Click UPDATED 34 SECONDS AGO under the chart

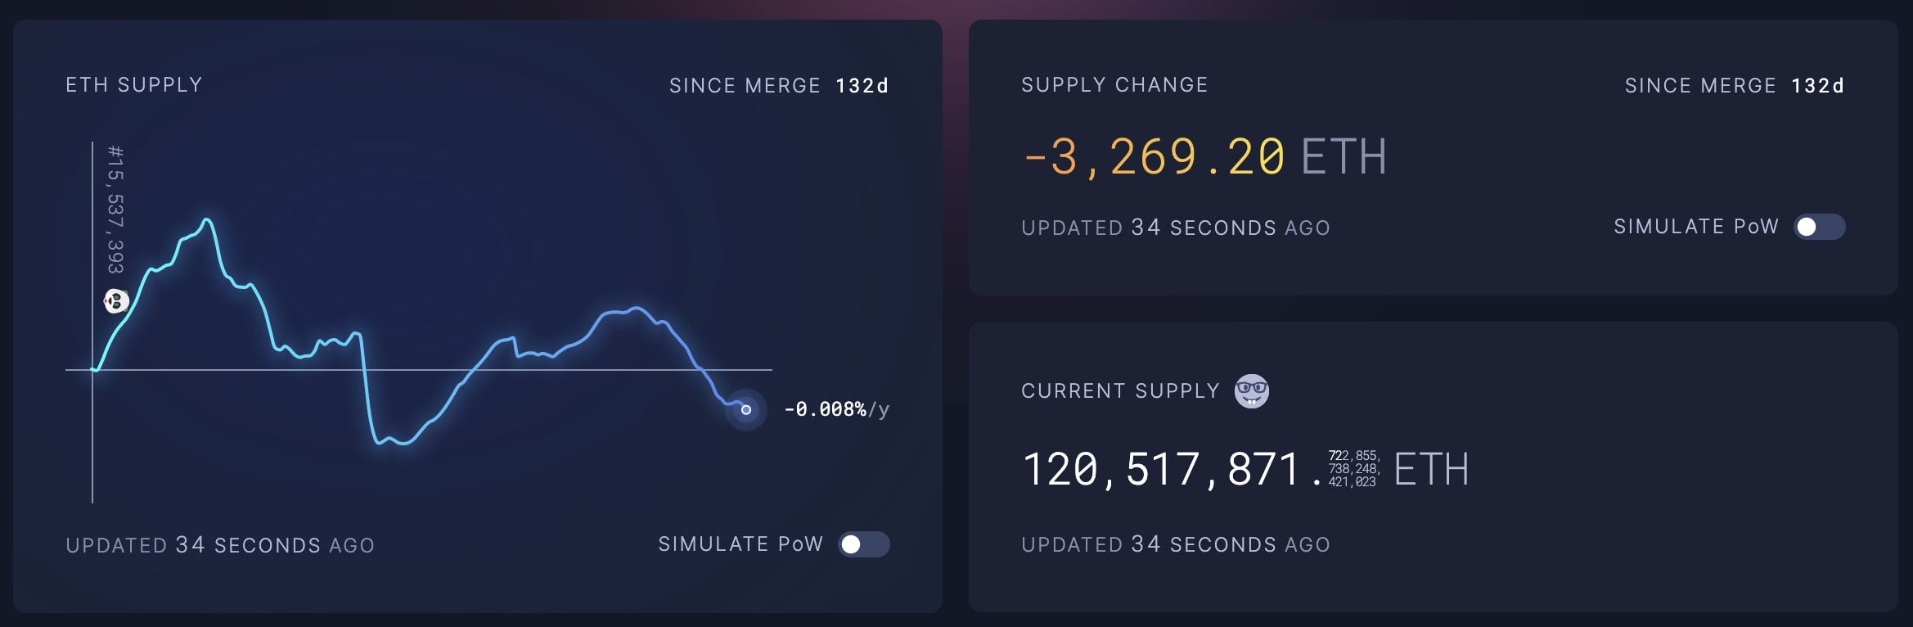(219, 544)
